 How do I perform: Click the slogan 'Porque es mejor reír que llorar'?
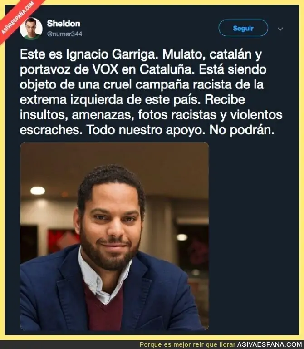click(x=187, y=344)
